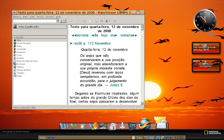Jump to today via hoje link
Viewport: 224px width, 140px height.
(x=104, y=35)
